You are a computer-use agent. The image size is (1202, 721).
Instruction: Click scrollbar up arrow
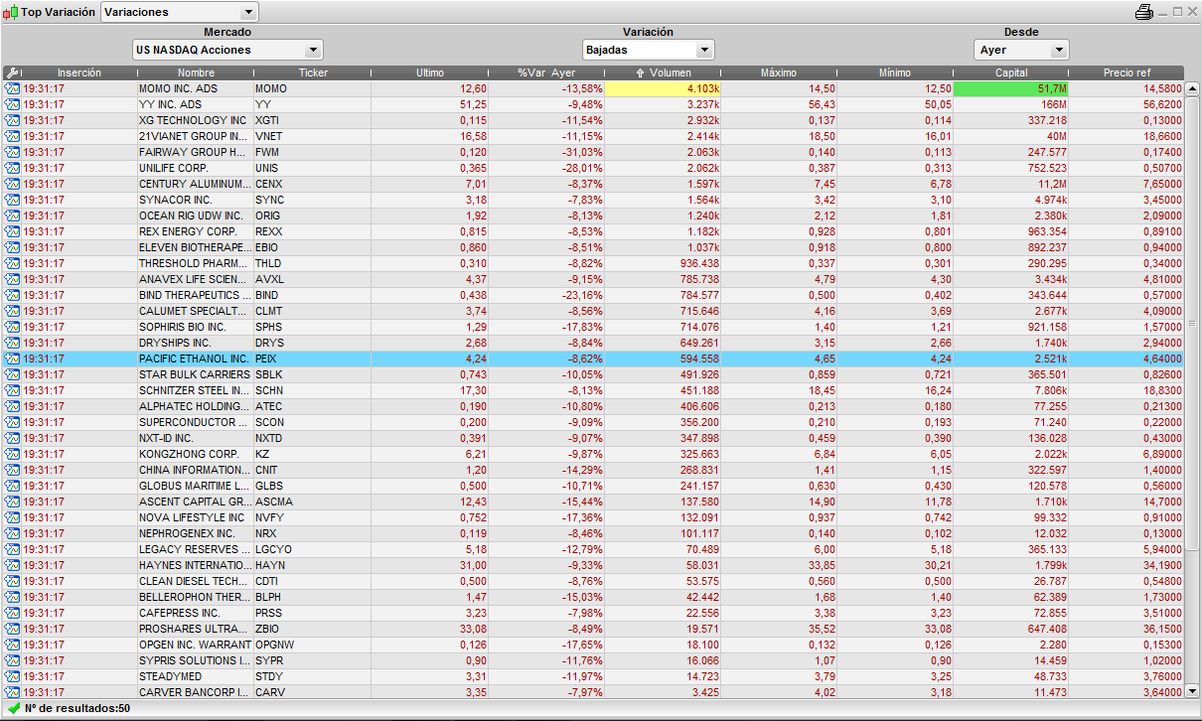(1193, 89)
